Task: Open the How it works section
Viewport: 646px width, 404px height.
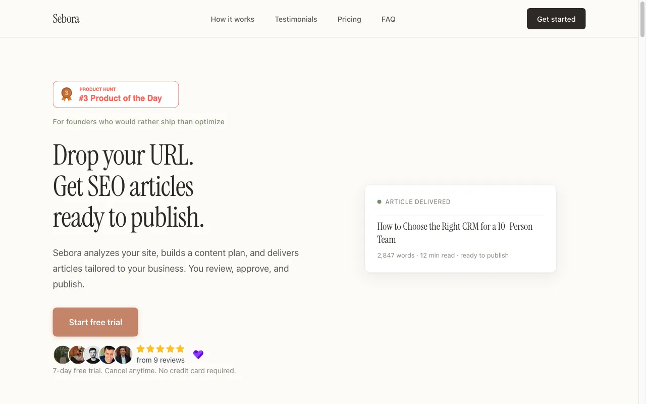Action: click(x=233, y=19)
